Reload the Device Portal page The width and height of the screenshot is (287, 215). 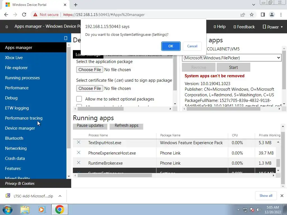click(x=24, y=15)
